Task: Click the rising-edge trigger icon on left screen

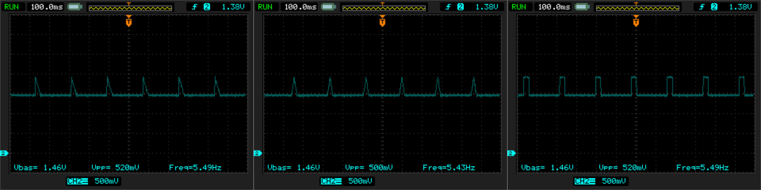Action: [194, 7]
